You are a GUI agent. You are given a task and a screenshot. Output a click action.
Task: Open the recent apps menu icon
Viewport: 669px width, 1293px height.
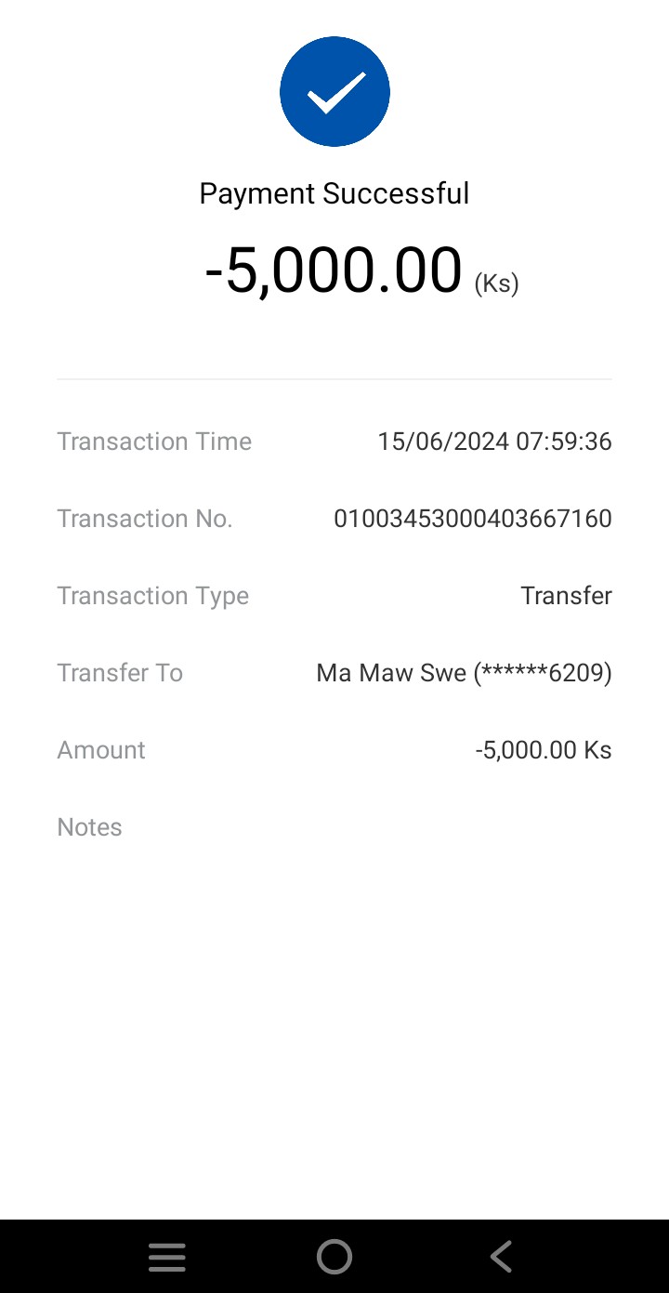(167, 1257)
